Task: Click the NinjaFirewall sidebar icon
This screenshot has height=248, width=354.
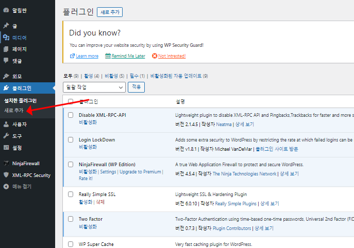Action: (6, 163)
